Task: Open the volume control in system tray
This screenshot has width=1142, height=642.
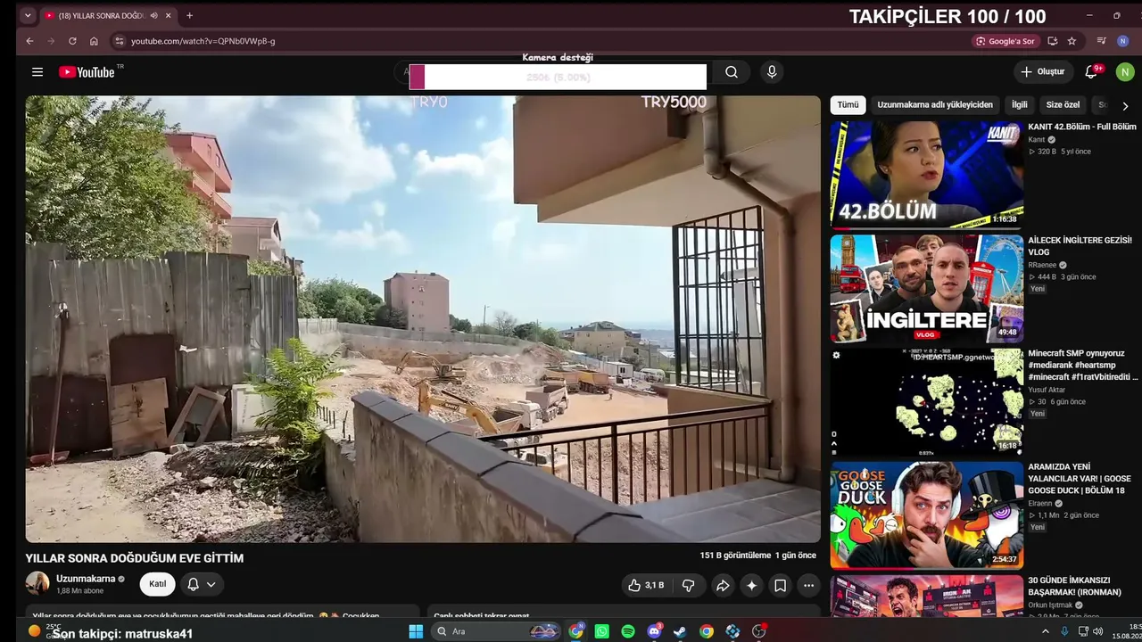Action: click(1099, 631)
